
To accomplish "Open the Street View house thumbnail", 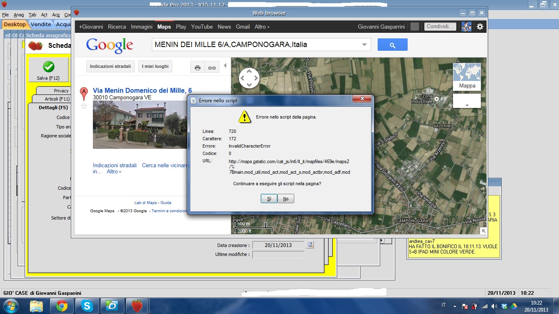I will pyautogui.click(x=140, y=125).
